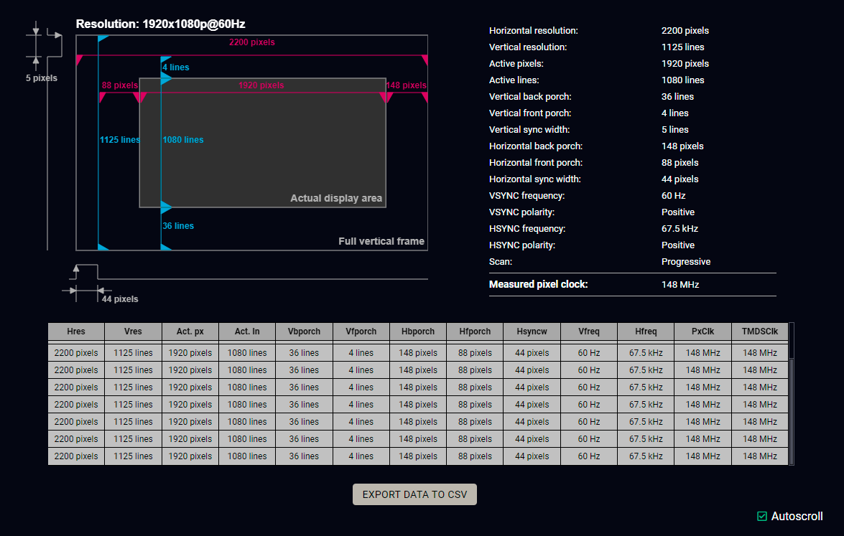Image resolution: width=844 pixels, height=536 pixels.
Task: Click the Vfreq column header
Action: (x=588, y=332)
